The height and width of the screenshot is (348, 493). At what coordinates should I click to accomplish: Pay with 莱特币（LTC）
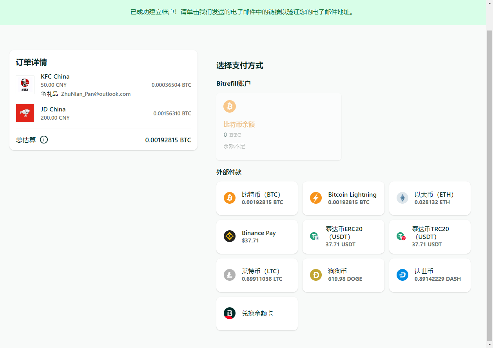coord(257,275)
